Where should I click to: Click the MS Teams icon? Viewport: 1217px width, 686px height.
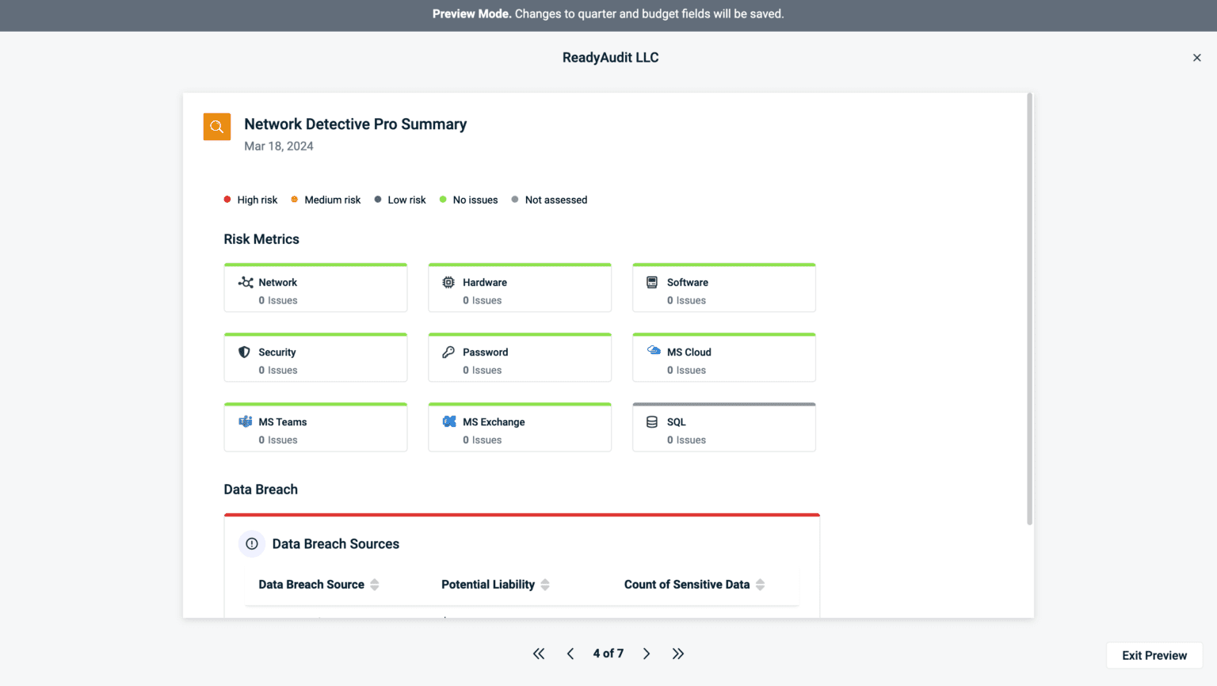pos(246,421)
